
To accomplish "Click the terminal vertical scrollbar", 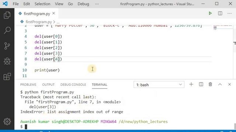I will pyautogui.click(x=235, y=126).
